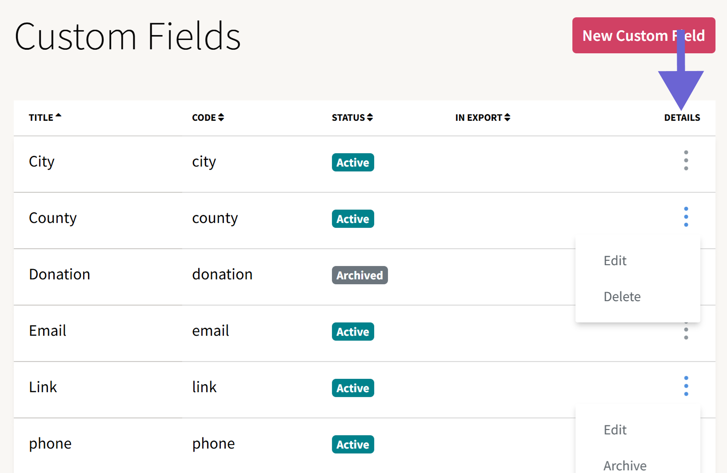Select Edit from the County details menu
The width and height of the screenshot is (727, 473).
[x=615, y=260]
